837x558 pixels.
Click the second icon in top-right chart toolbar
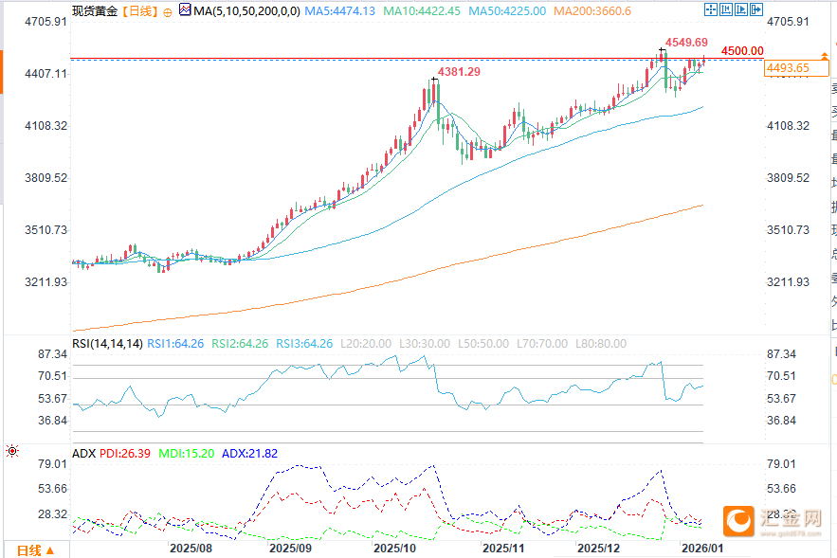(x=725, y=10)
